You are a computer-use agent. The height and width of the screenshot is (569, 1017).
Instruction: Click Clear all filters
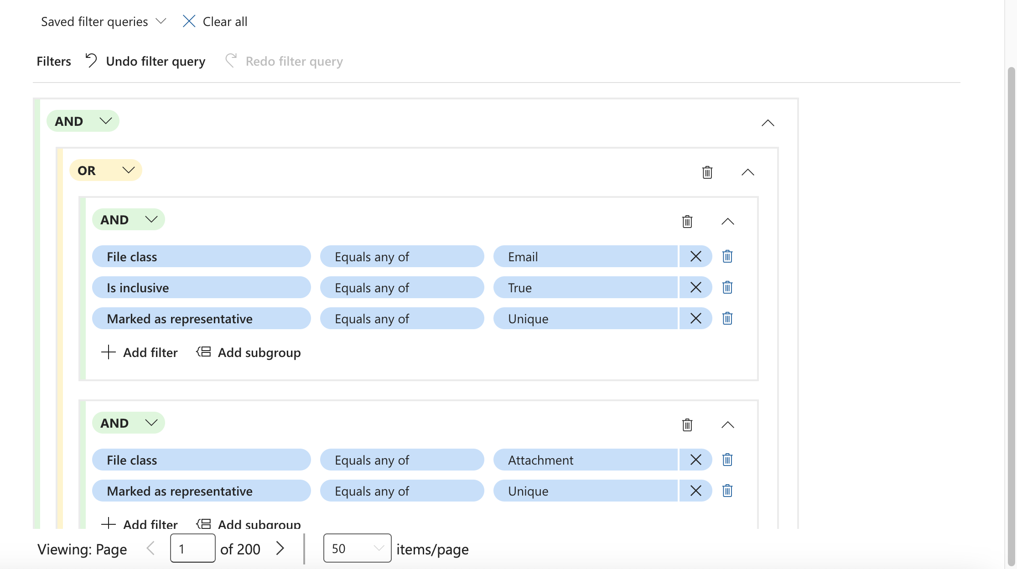point(215,21)
